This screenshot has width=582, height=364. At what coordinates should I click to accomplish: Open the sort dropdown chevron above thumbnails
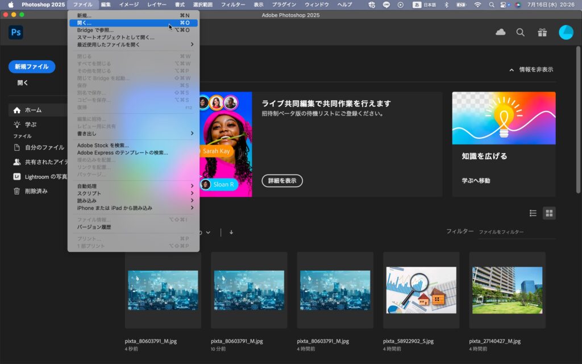tap(208, 233)
